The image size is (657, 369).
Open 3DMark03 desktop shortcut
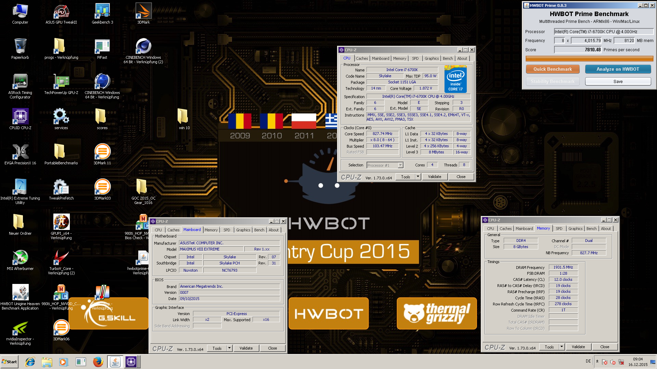[x=102, y=190]
